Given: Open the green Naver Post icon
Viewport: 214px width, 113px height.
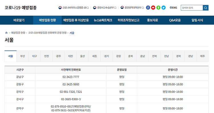Looking at the screenshot, I should [158, 8].
